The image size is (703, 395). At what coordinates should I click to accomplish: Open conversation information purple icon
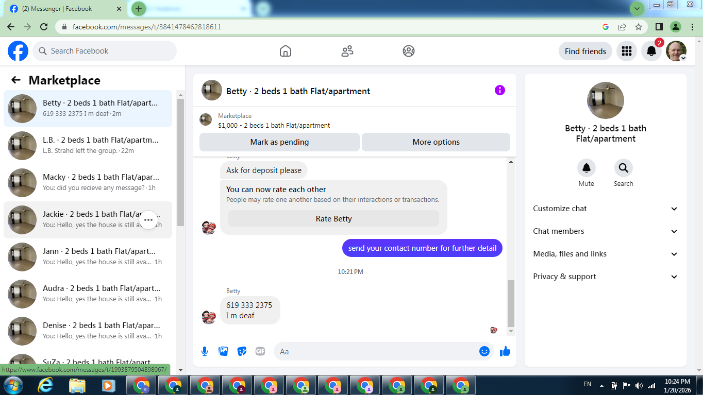click(x=500, y=90)
